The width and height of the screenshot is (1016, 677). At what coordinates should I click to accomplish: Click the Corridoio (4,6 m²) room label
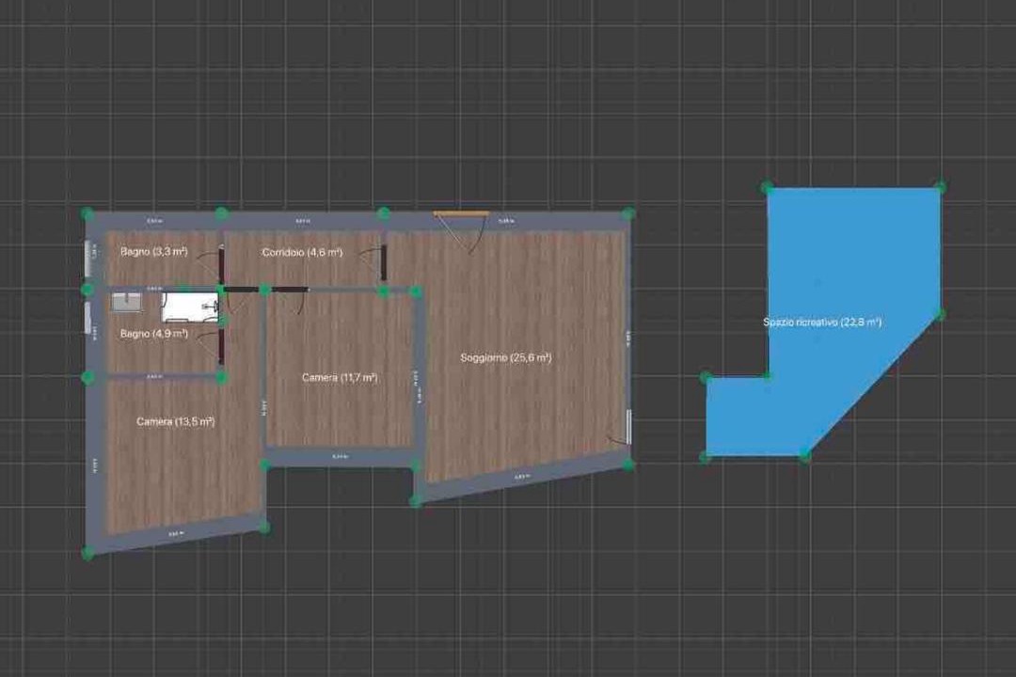tap(302, 253)
